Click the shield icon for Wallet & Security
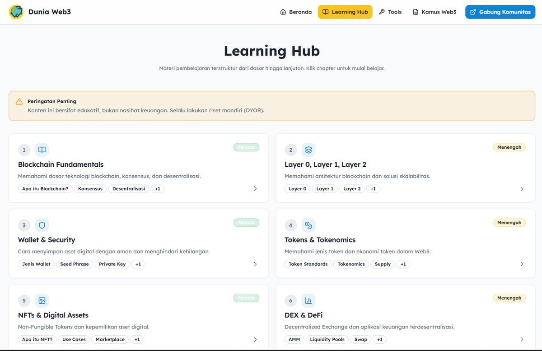The width and height of the screenshot is (542, 351). click(x=42, y=225)
